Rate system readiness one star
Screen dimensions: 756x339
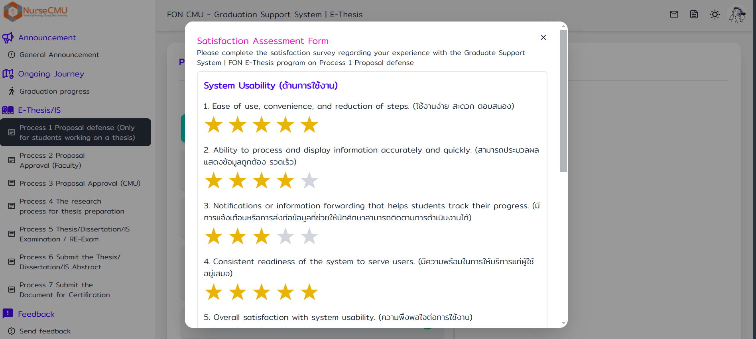click(214, 292)
